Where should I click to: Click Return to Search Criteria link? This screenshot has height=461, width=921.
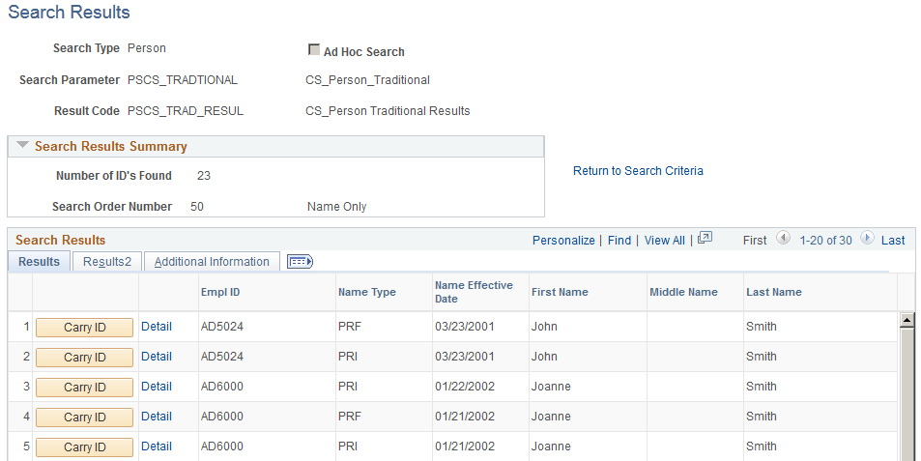638,171
